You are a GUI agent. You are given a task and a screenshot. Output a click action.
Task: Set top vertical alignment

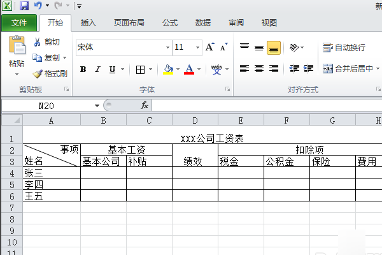[244, 47]
